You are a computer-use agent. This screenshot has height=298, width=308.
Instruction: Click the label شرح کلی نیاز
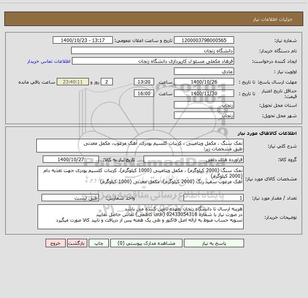(x=282, y=146)
